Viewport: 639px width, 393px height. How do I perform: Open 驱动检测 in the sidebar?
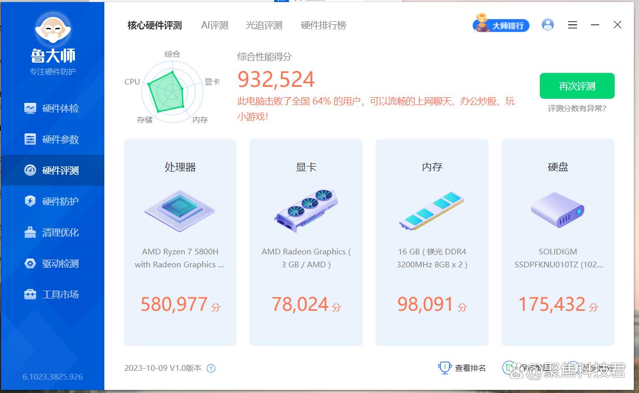pyautogui.click(x=52, y=264)
